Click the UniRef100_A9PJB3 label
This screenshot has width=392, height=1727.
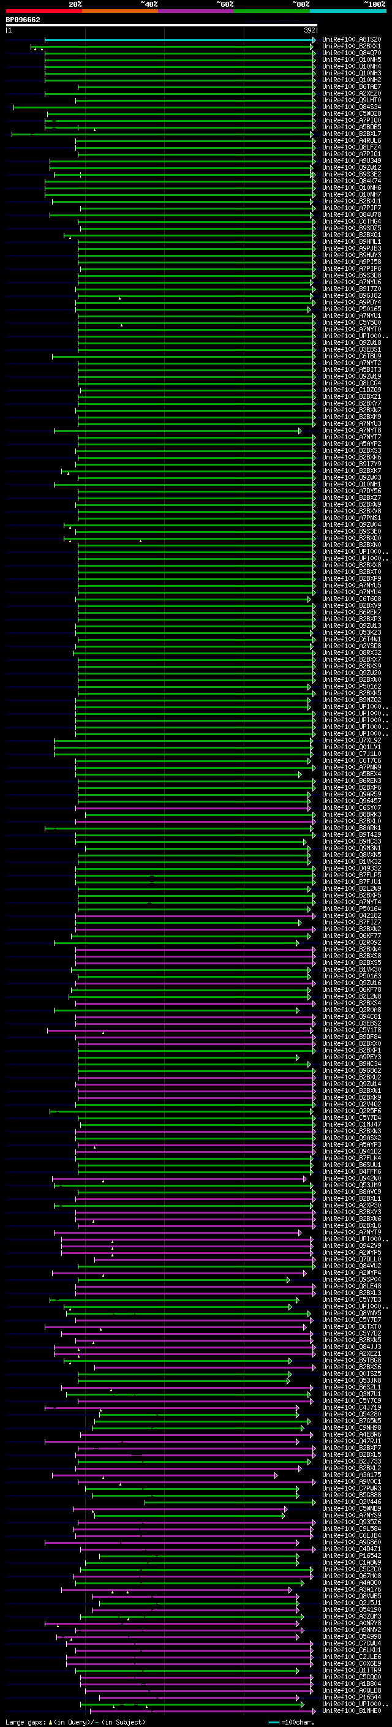click(x=352, y=249)
